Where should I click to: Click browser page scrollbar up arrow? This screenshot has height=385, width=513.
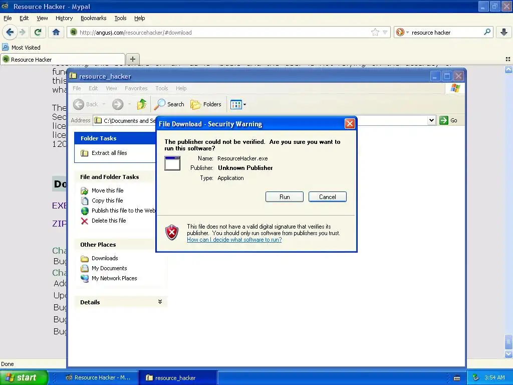point(508,69)
